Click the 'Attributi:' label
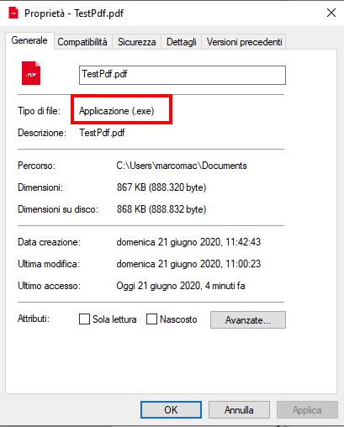Viewport: 344px width, 427px height. 34,319
